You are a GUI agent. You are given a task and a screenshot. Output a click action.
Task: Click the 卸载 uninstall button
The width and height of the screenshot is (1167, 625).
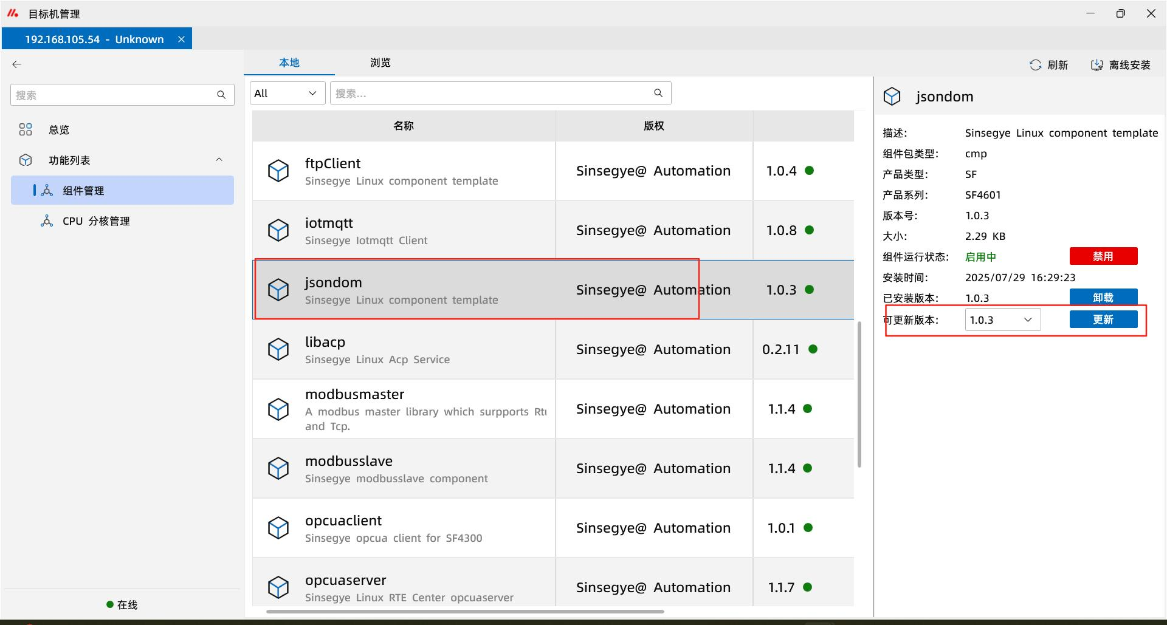click(x=1103, y=297)
